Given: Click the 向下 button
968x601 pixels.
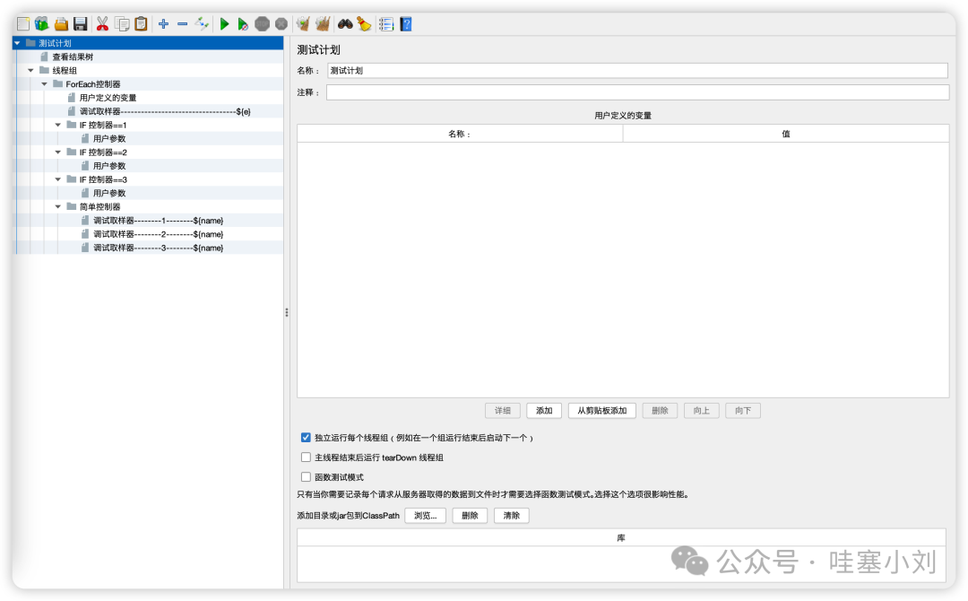Looking at the screenshot, I should click(x=743, y=411).
